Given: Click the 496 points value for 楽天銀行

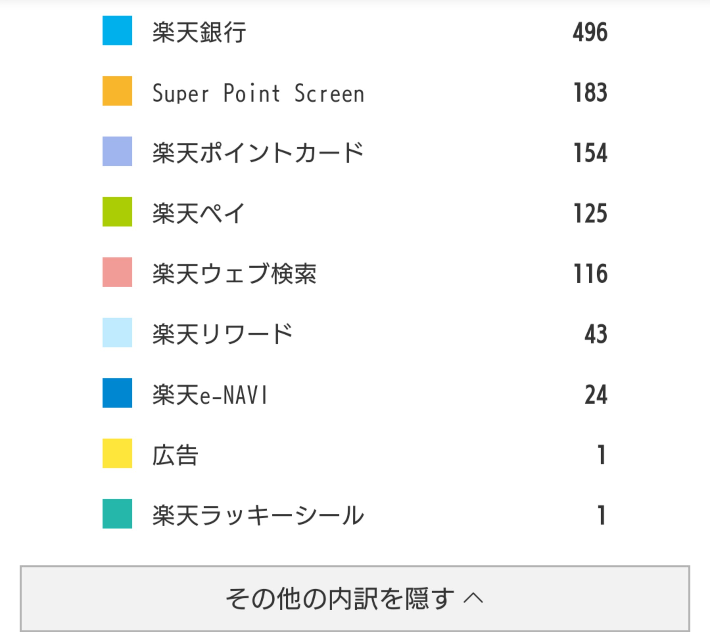Looking at the screenshot, I should (x=590, y=32).
